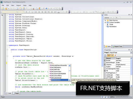Click the Format Painter brush icon
133x99 pixels.
point(43,8)
